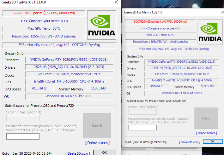Click Renderer value in v1.32.1.0 window
The width and height of the screenshot is (224, 155).
(x=182, y=62)
